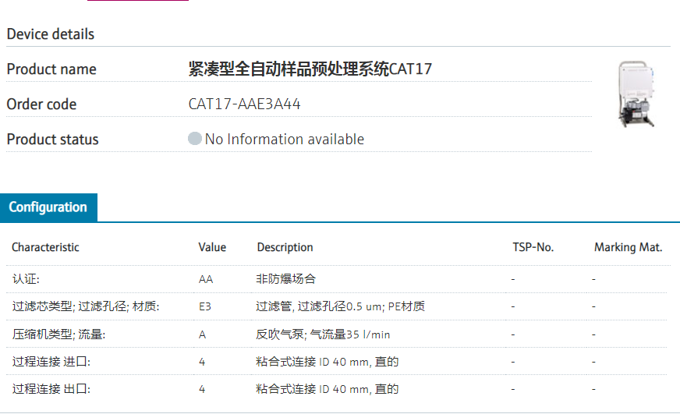Click the Description column header
Screen dimensions: 680x414
point(285,247)
